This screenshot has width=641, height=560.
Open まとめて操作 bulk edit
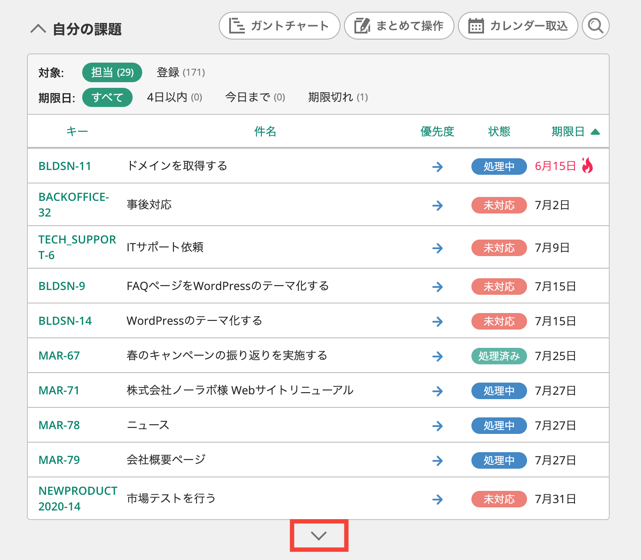399,26
